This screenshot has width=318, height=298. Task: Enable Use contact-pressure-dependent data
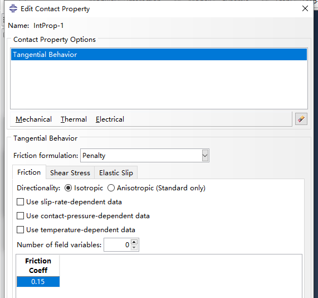click(20, 216)
